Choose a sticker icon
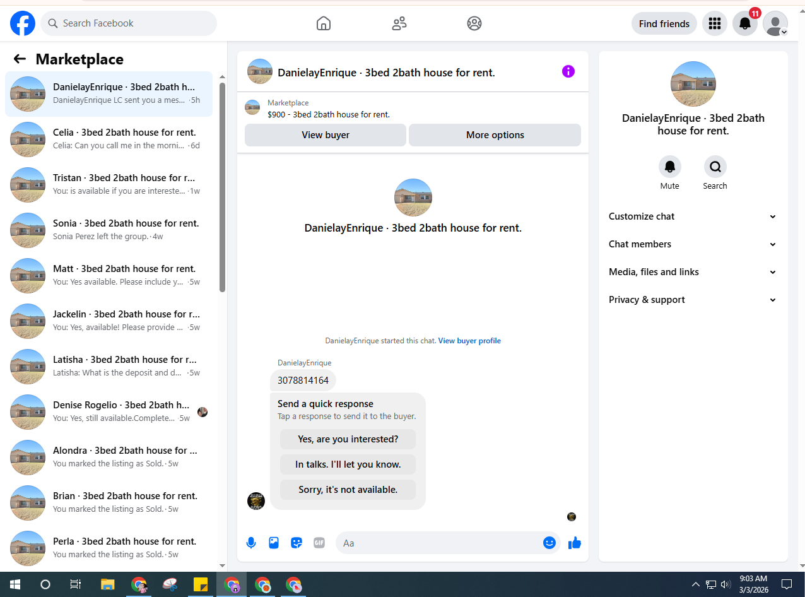The image size is (805, 597). coord(297,543)
